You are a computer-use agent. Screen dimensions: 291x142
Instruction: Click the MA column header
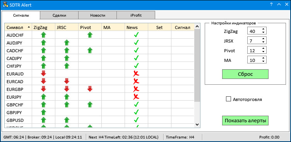click(x=113, y=27)
